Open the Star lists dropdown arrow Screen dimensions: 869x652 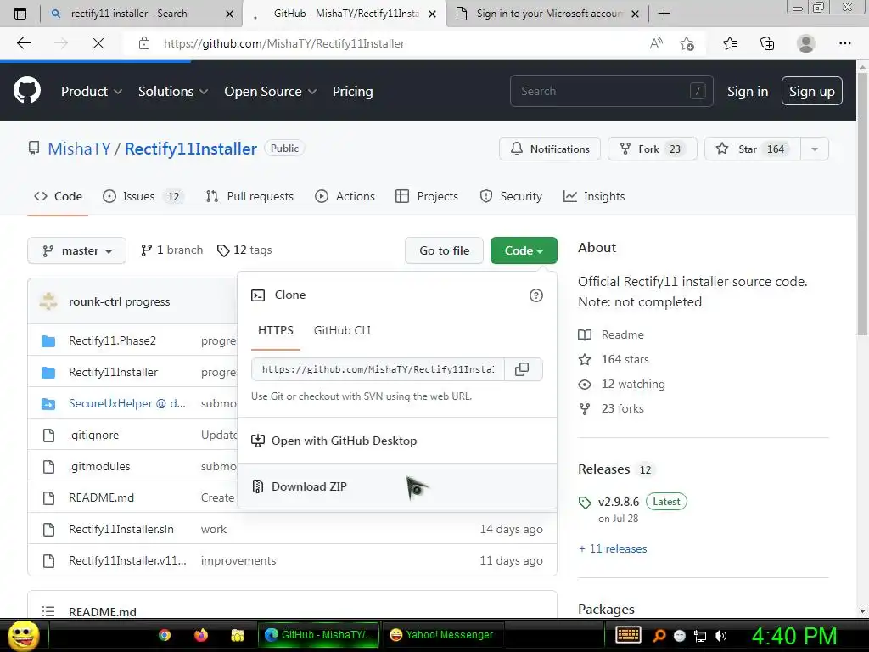pos(814,149)
